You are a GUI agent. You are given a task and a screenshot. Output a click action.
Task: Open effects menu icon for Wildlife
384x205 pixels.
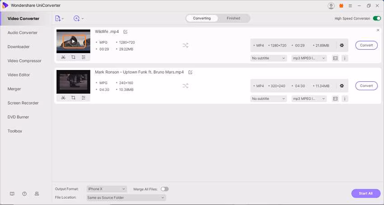(x=84, y=57)
